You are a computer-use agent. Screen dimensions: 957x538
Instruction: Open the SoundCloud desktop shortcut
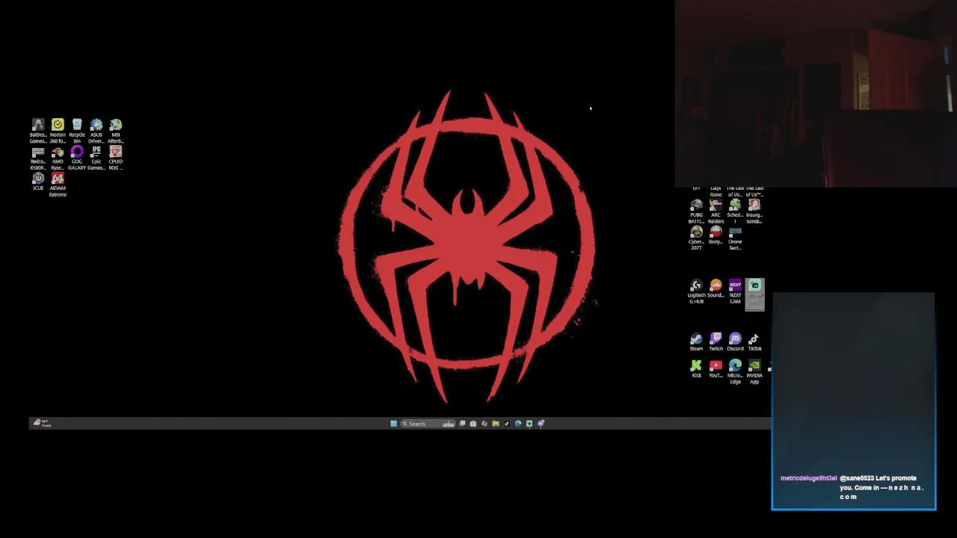click(x=716, y=289)
